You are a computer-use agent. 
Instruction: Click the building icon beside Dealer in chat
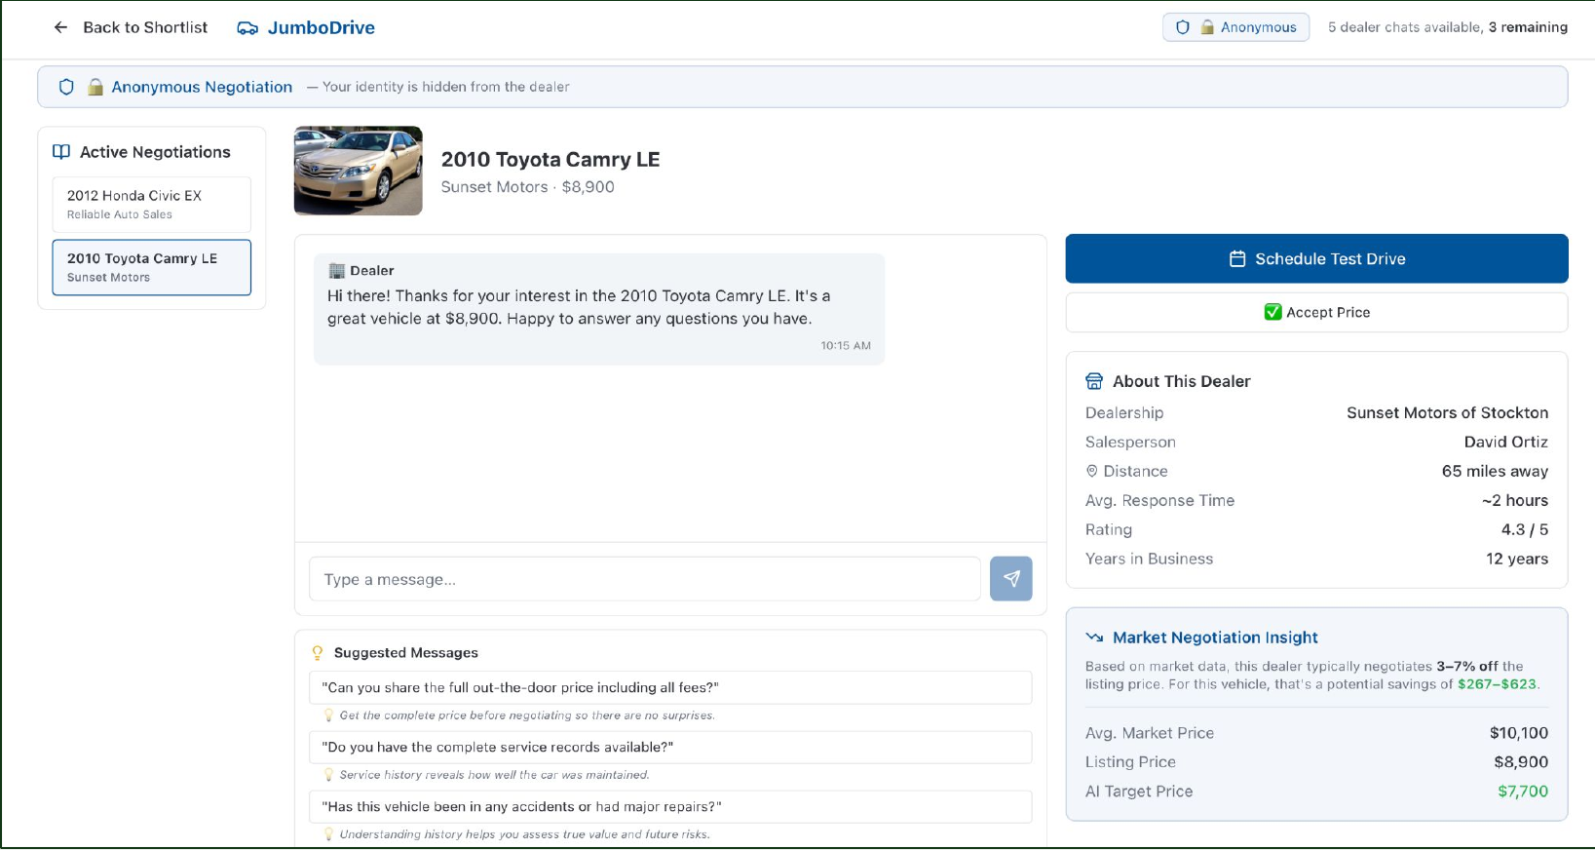click(x=337, y=271)
